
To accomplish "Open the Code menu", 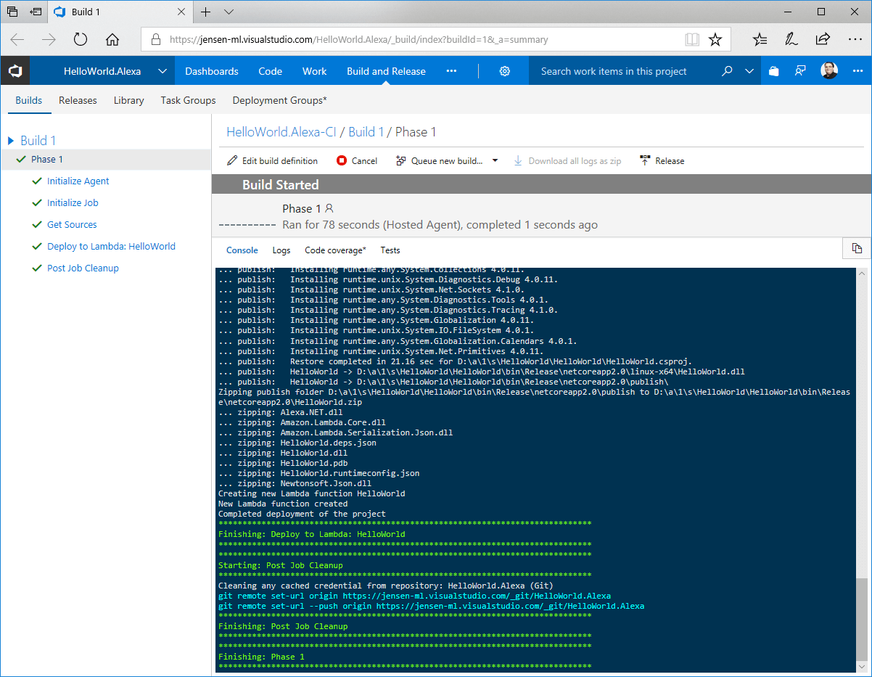I will tap(270, 71).
